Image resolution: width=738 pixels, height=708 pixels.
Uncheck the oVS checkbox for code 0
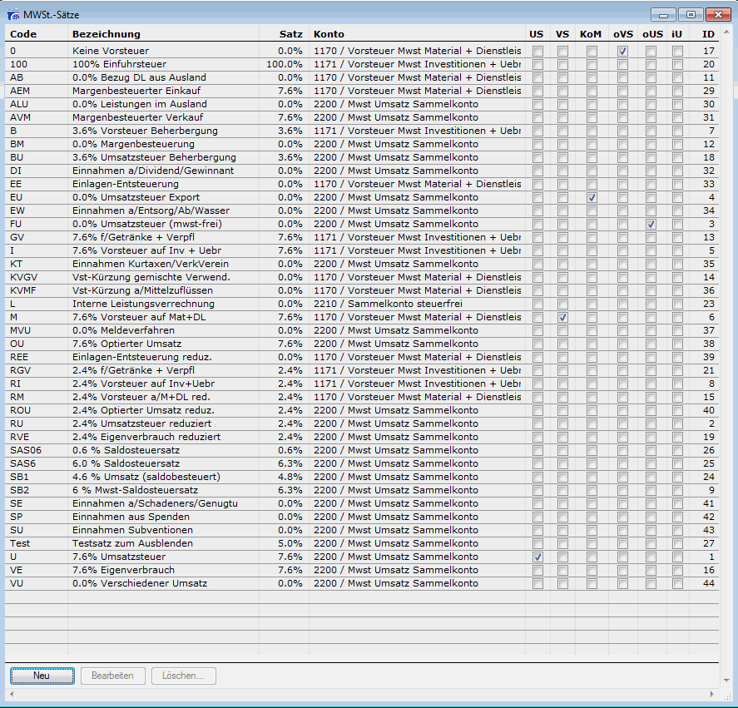[x=622, y=51]
